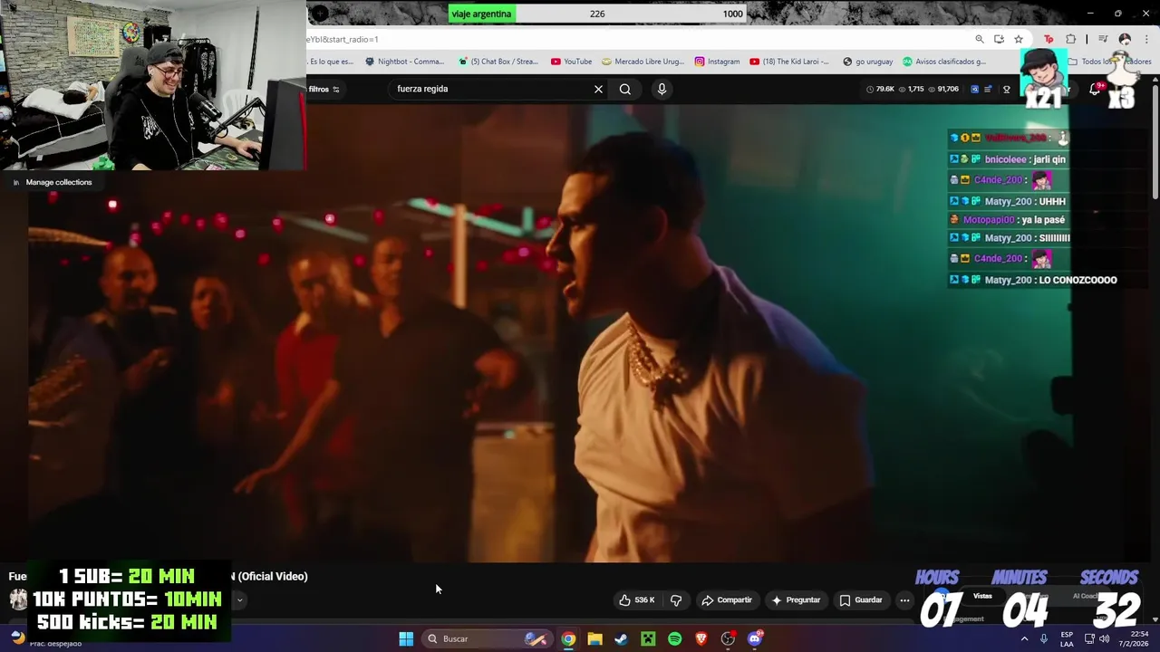Click the Preguntar ask button
The width and height of the screenshot is (1160, 652).
(x=796, y=599)
